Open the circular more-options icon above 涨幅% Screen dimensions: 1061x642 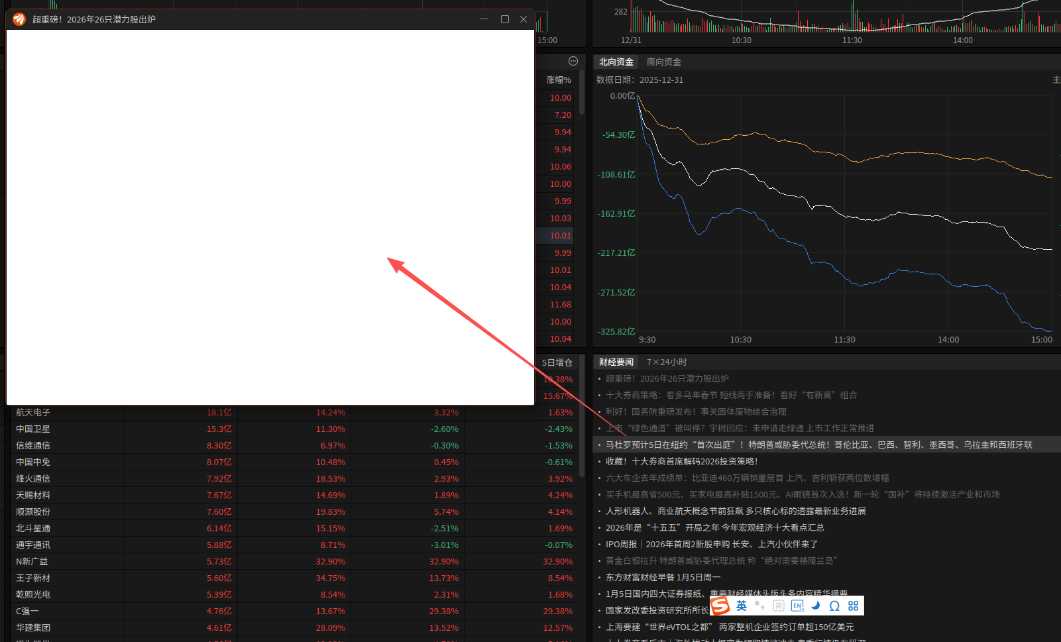coord(573,61)
